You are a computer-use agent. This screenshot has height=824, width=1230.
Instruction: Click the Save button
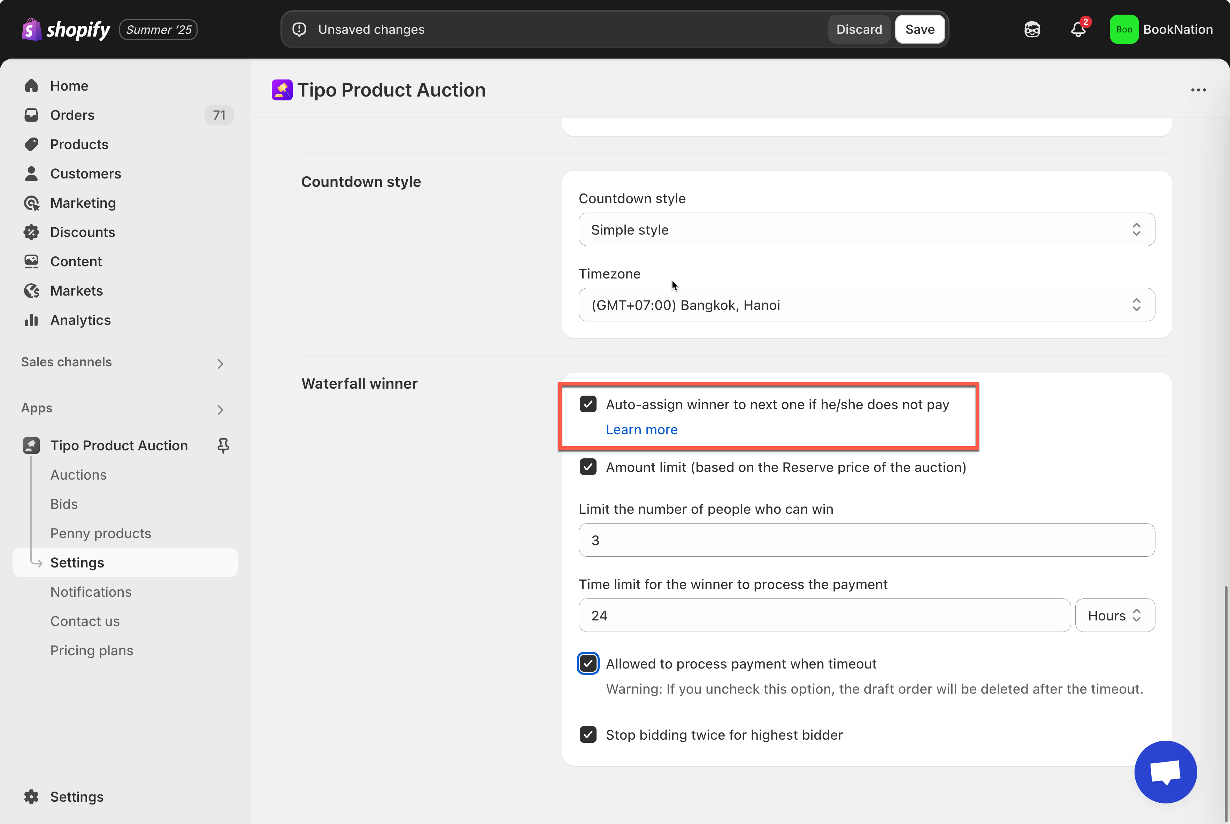coord(919,29)
